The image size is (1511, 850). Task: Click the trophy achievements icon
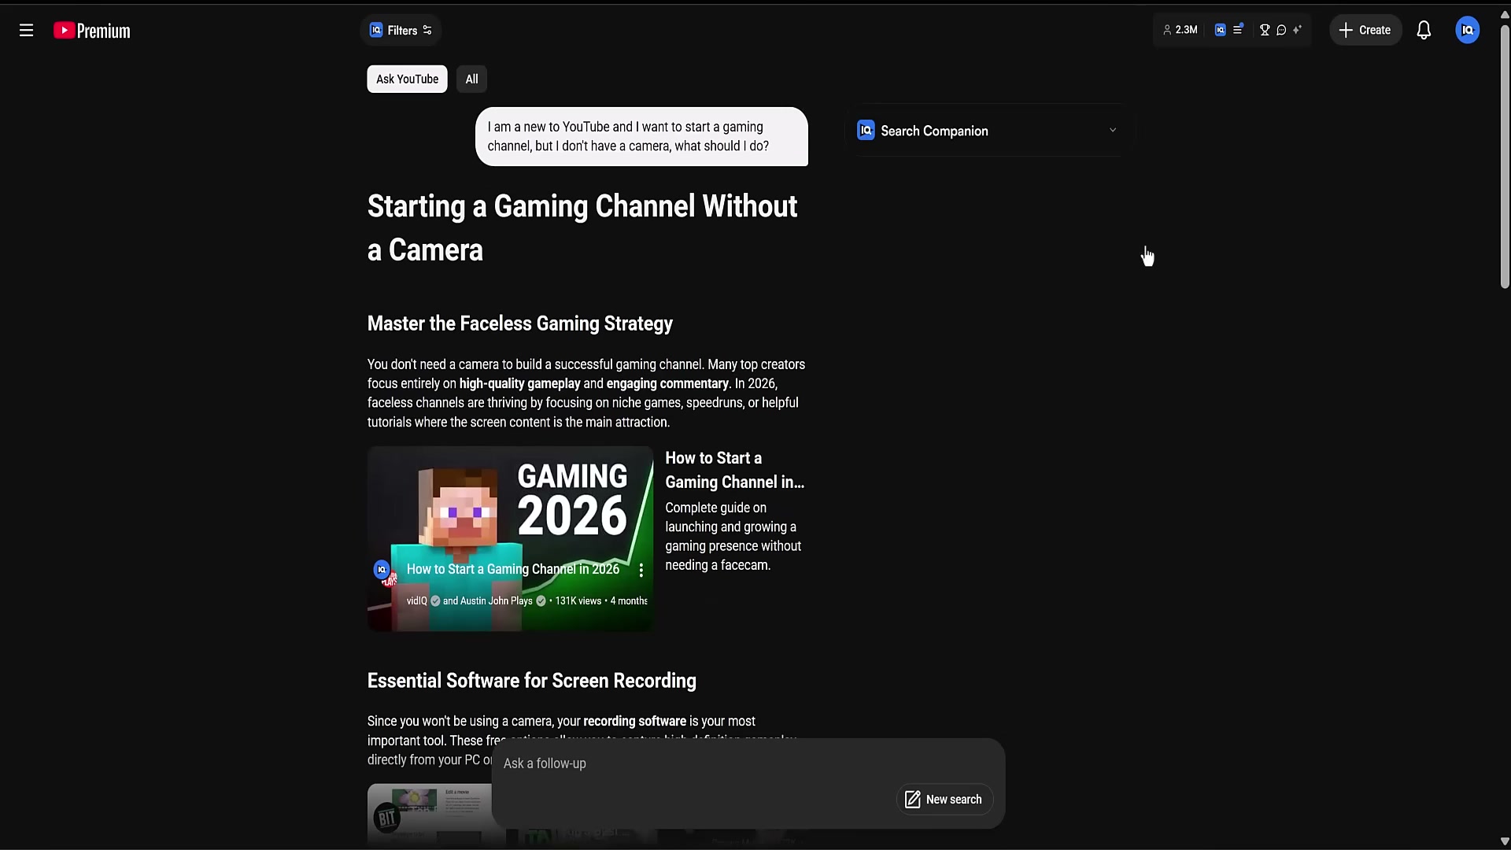tap(1265, 30)
